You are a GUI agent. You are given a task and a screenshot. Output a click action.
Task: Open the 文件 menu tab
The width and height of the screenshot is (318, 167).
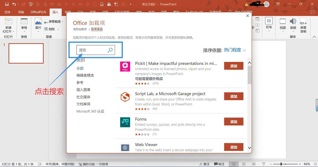tap(7, 12)
